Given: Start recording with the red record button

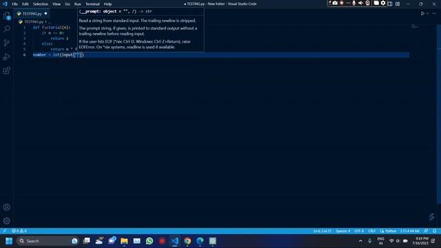Looking at the screenshot, I should pyautogui.click(x=342, y=3).
